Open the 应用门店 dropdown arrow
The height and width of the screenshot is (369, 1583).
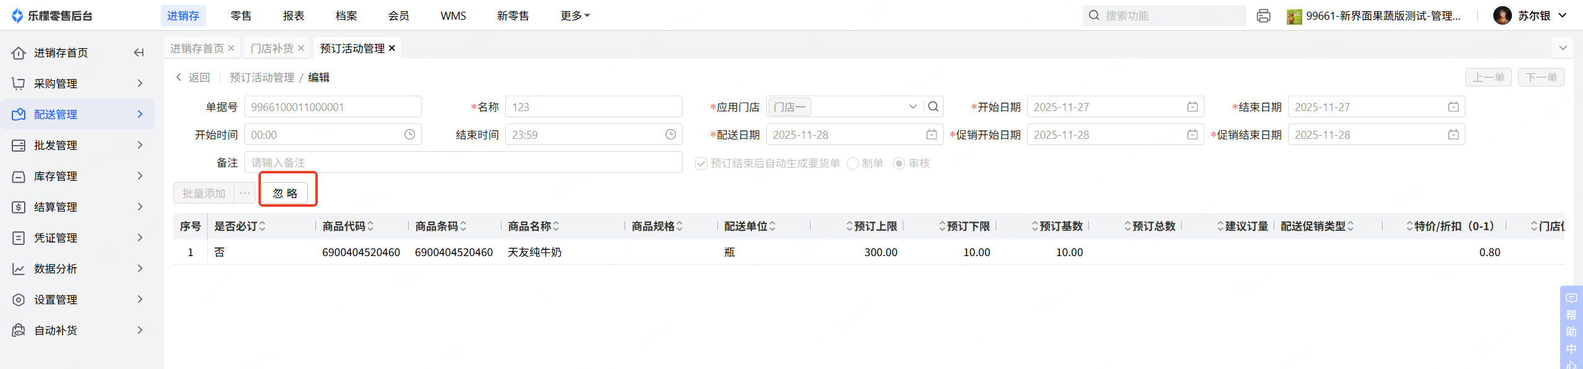click(913, 107)
